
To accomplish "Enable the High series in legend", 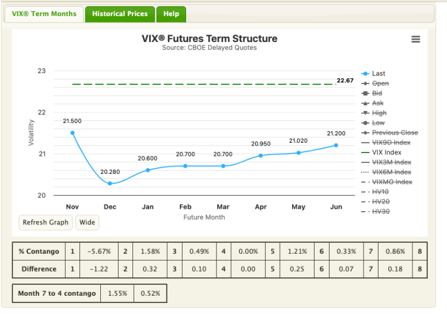I will coord(374,113).
